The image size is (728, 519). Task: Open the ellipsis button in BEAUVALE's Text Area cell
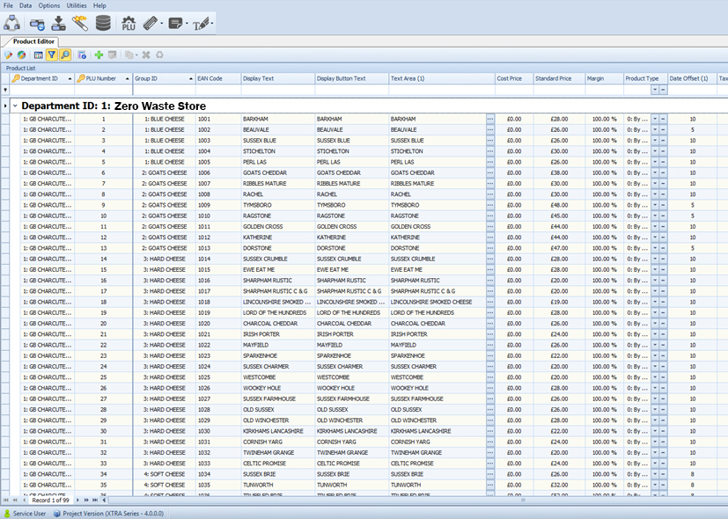point(489,128)
